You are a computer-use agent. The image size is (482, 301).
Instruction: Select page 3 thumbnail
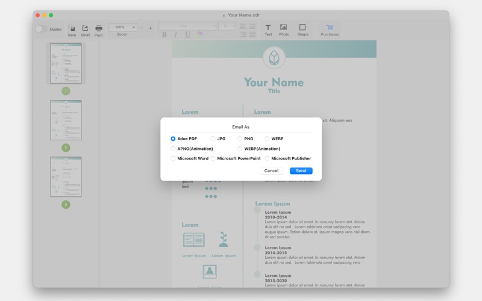pyautogui.click(x=66, y=177)
